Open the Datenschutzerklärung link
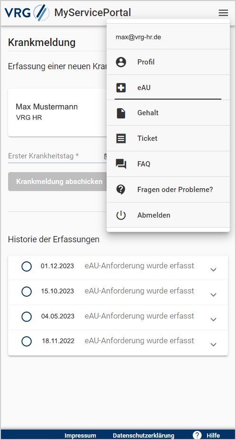The width and height of the screenshot is (236, 440). pyautogui.click(x=144, y=436)
